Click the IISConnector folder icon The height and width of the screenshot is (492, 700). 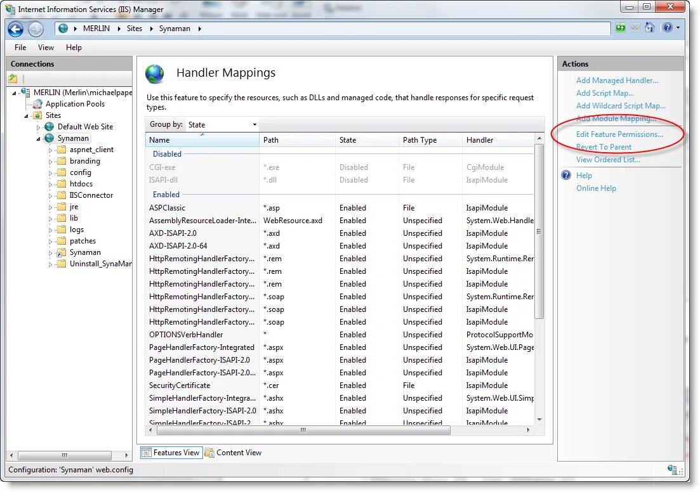point(62,195)
